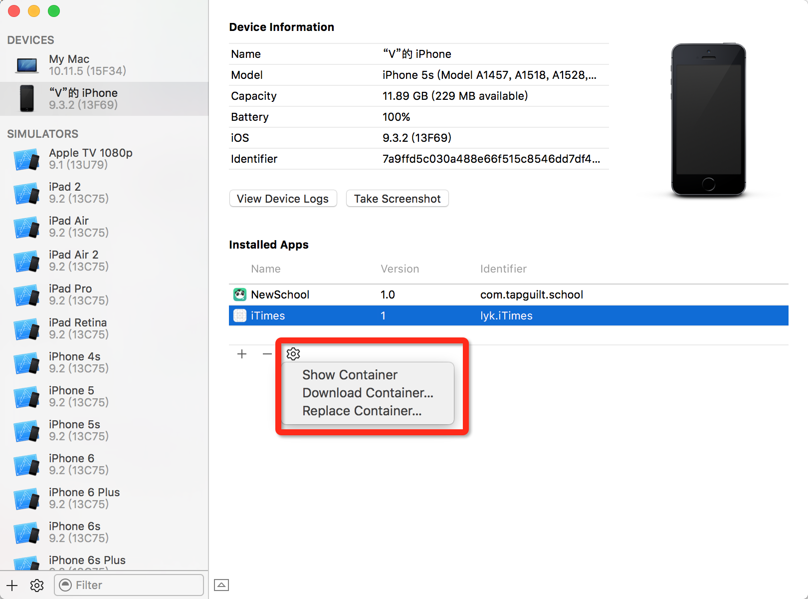Click the NewSchool app panda icon
Screen dimensions: 808x599
[x=240, y=295]
